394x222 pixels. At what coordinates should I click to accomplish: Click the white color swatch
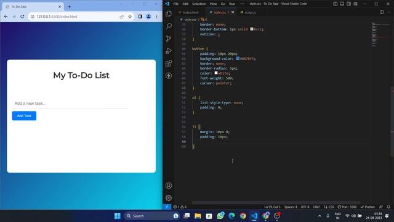click(216, 73)
